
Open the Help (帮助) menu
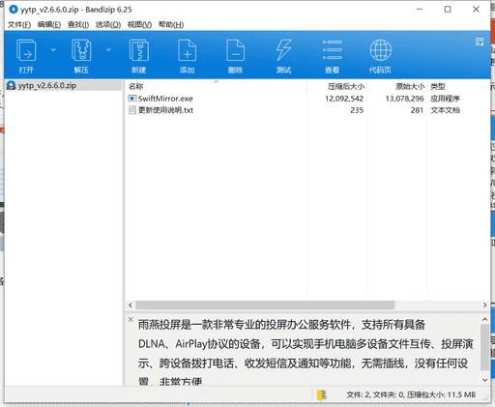tap(171, 24)
